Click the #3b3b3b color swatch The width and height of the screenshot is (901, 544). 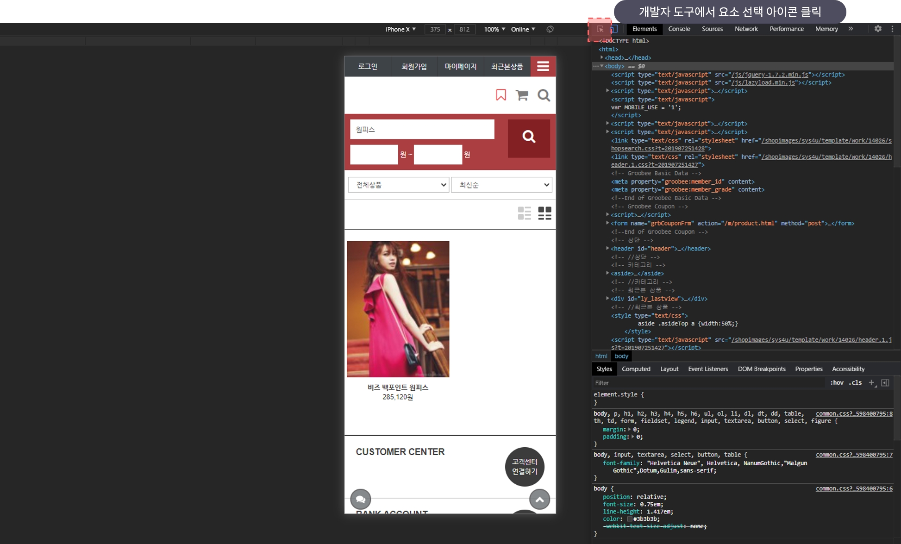coord(630,519)
